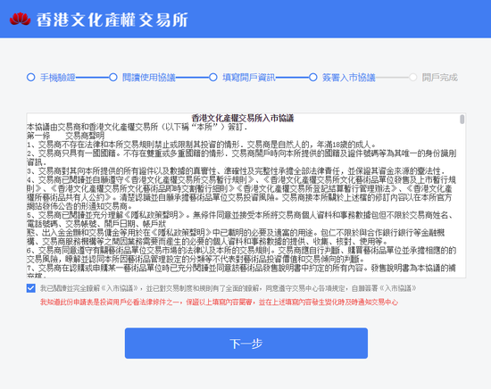Click the red legal notice text
Image resolution: width=491 pixels, height=389 pixels.
219,302
